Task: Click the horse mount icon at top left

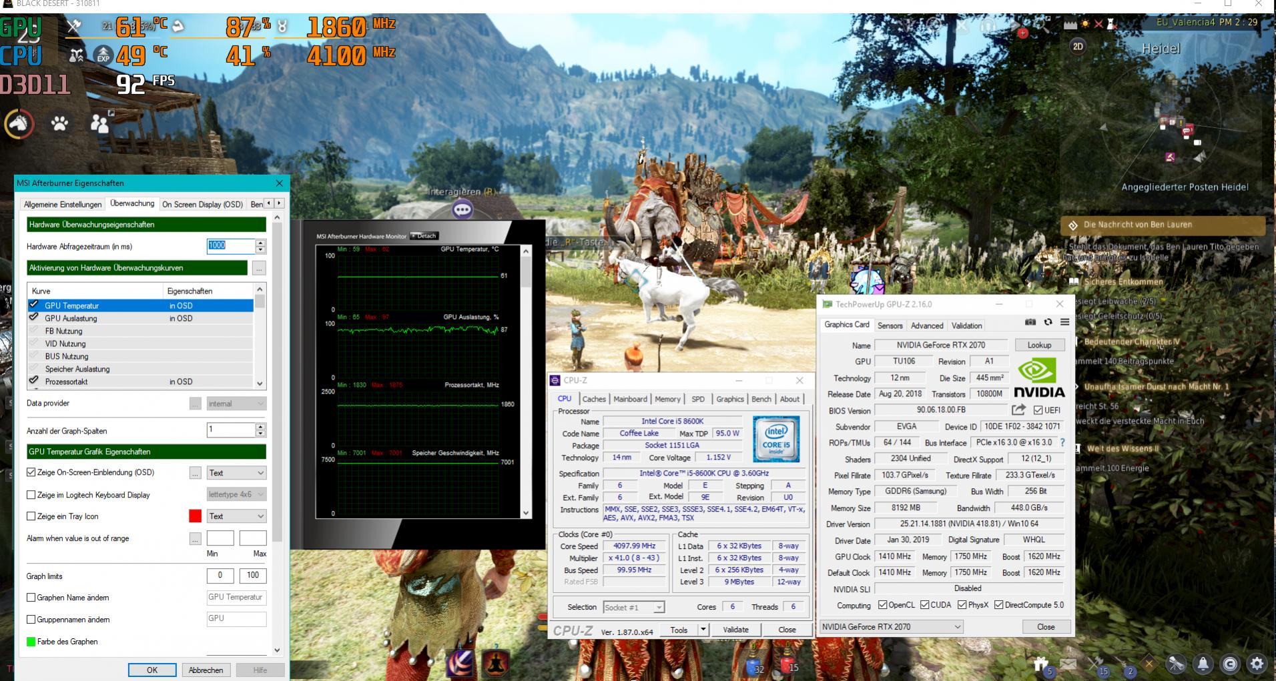Action: click(19, 123)
